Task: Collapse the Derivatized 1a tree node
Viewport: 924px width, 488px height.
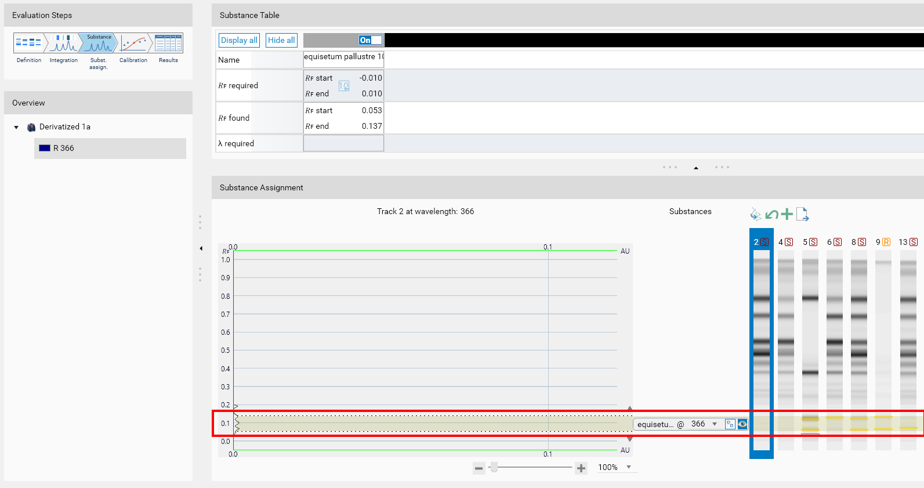Action: coord(16,127)
